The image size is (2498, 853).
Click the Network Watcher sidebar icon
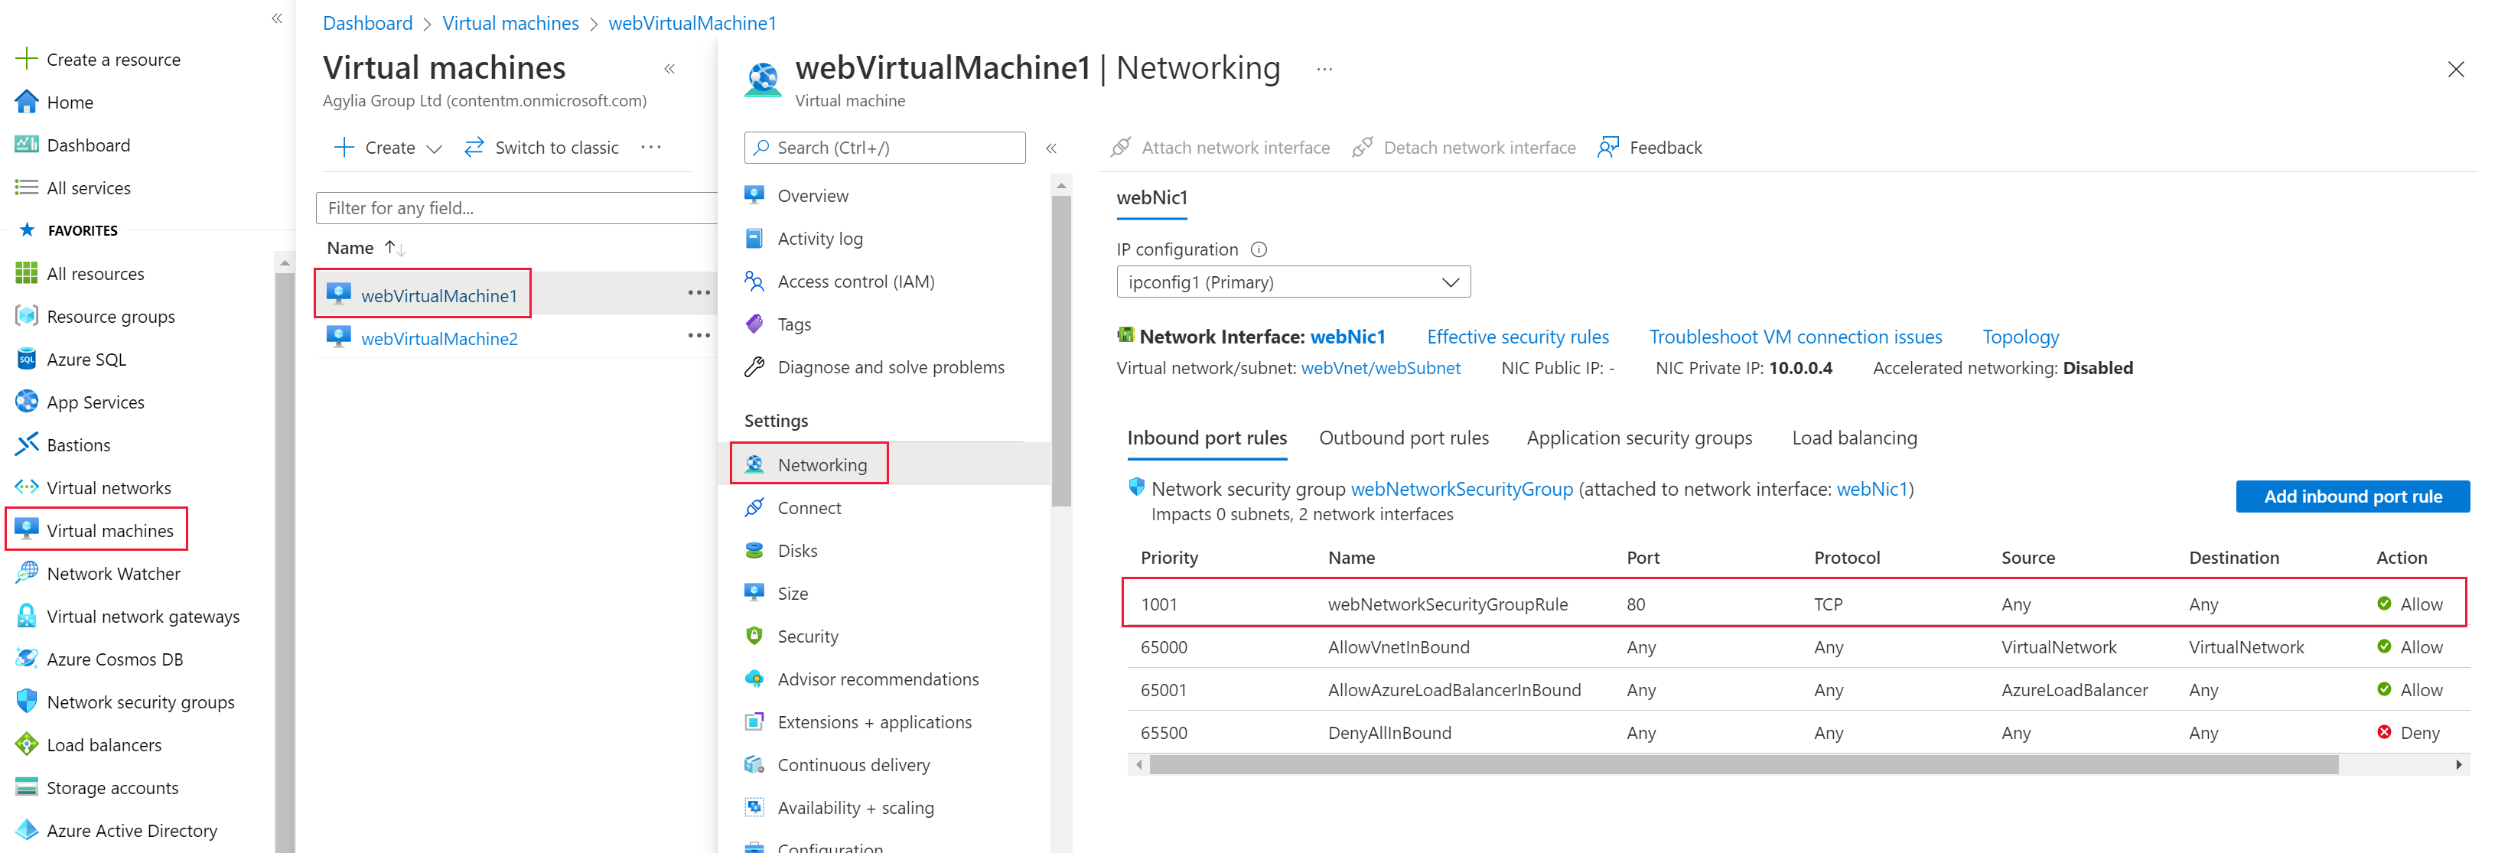[x=26, y=573]
